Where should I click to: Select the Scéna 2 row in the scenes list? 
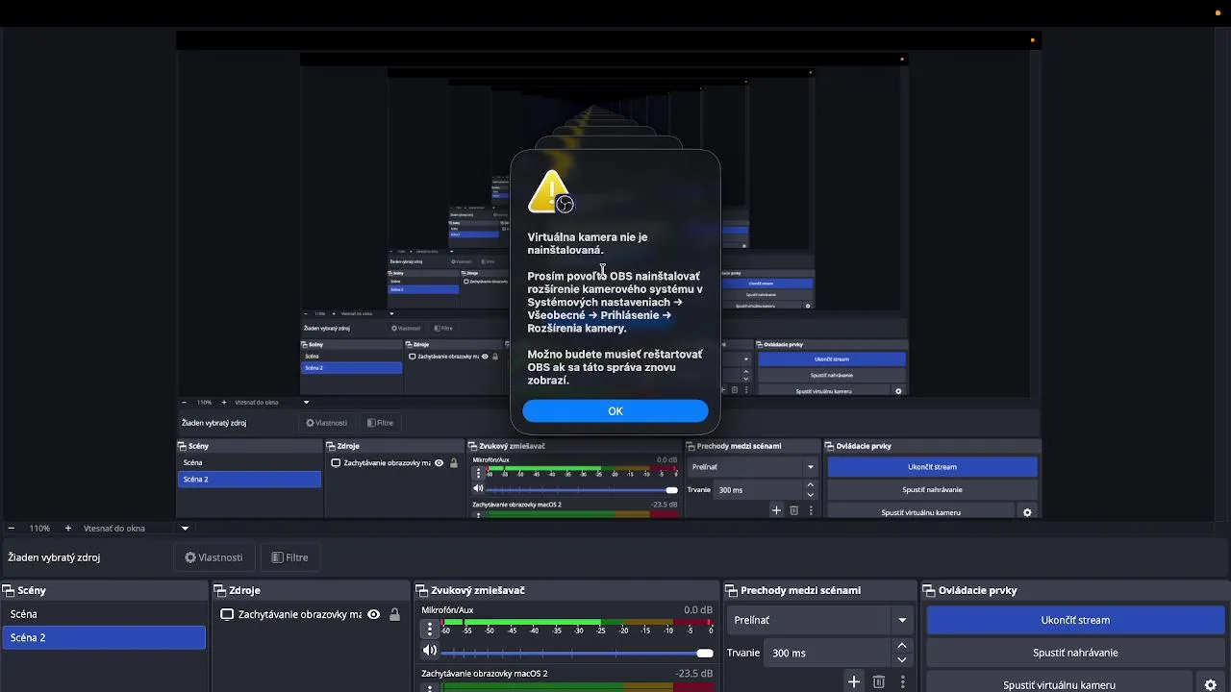(104, 637)
